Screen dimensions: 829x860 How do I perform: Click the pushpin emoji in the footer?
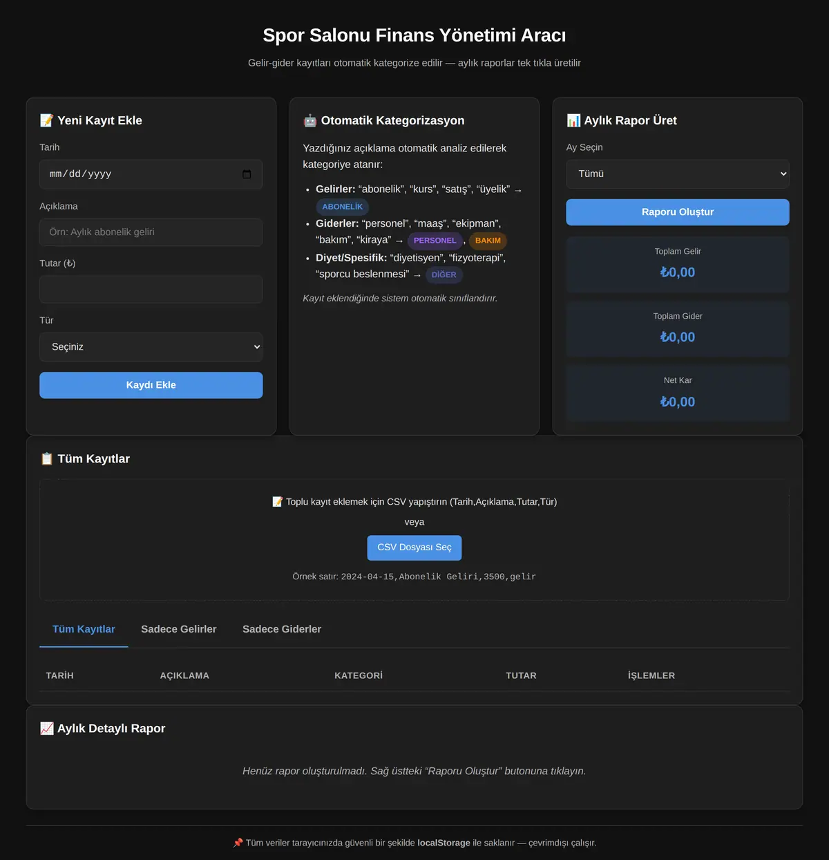(238, 843)
